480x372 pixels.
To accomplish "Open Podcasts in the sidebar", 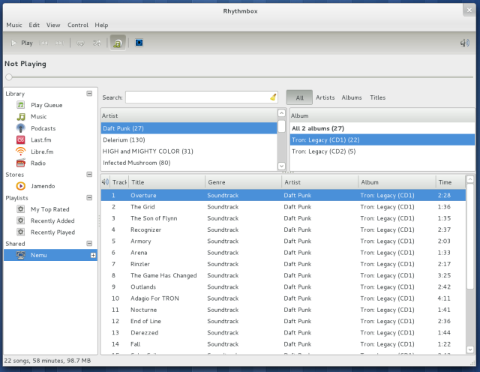I will point(43,128).
